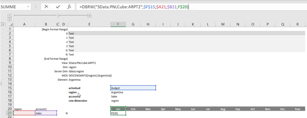This screenshot has height=118, width=307.
Task: Click the MDX label cell
Action: [65, 76]
